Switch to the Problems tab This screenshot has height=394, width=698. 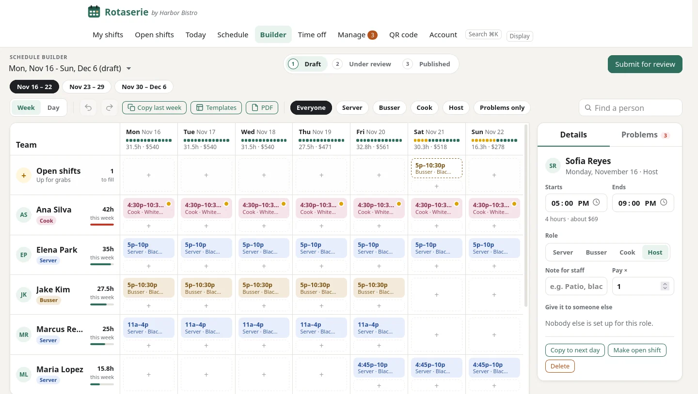click(x=646, y=135)
